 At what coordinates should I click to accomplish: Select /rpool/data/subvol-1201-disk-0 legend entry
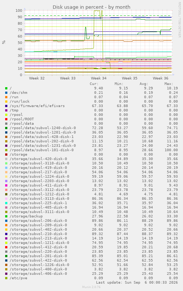pos(43,132)
